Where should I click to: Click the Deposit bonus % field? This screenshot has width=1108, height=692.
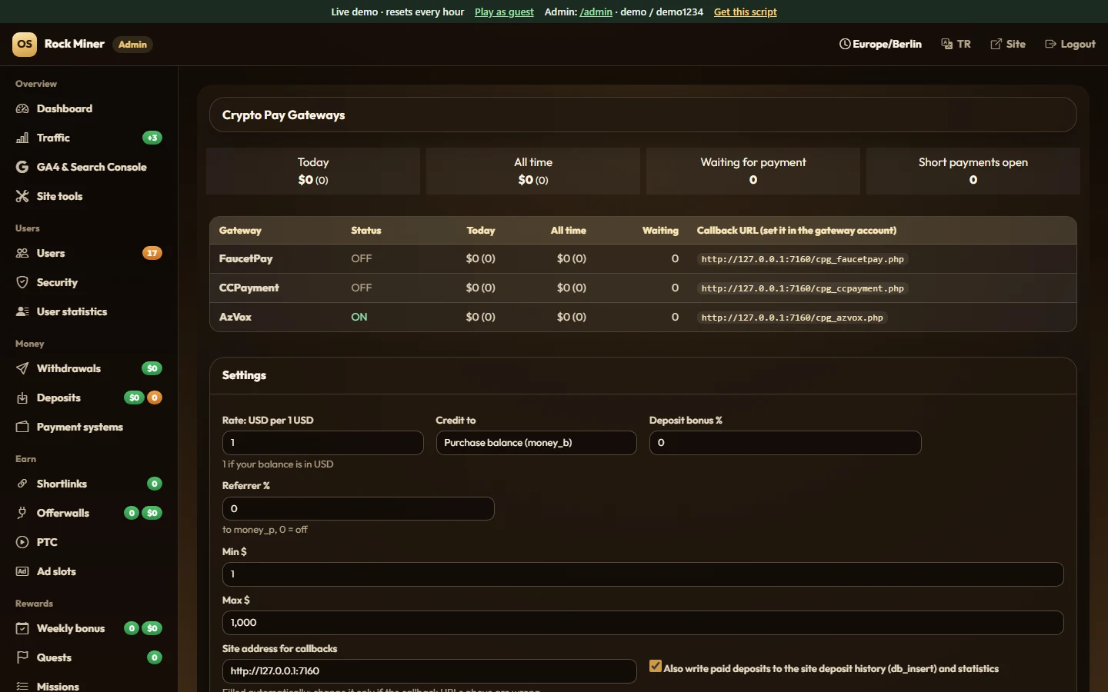pos(785,443)
